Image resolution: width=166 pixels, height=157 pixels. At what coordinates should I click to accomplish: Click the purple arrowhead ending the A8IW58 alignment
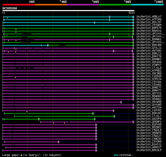(121, 102)
